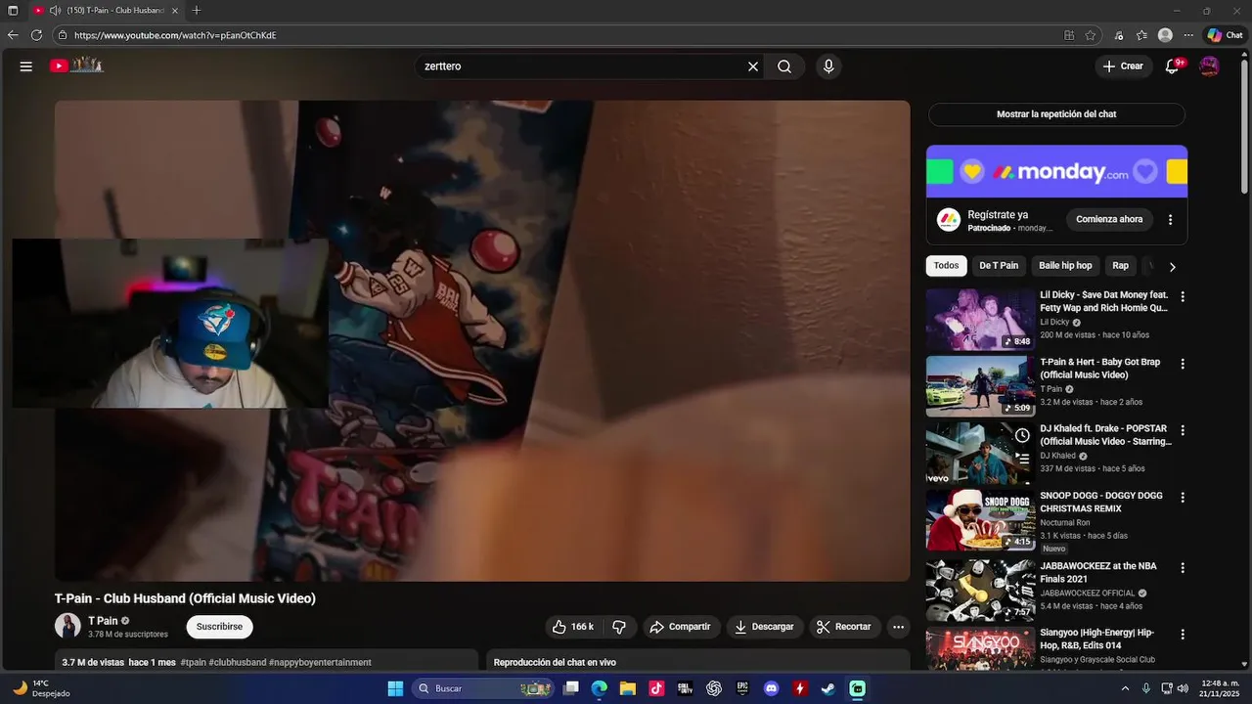The height and width of the screenshot is (704, 1252).
Task: Show hidden system tray icons
Action: [x=1125, y=688]
